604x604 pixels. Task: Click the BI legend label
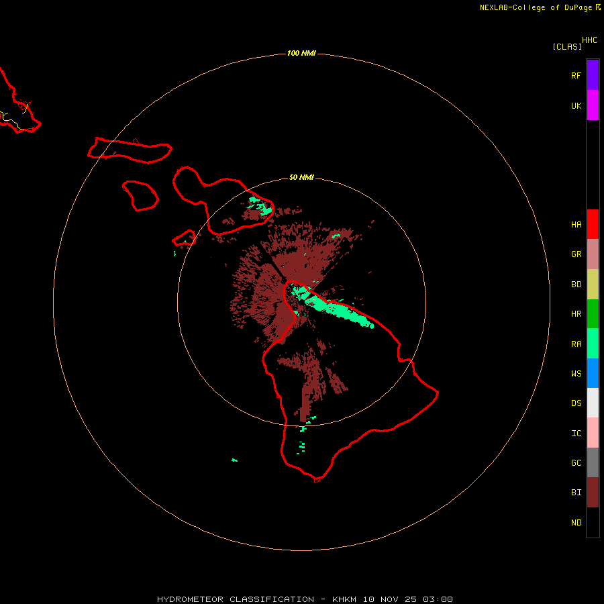click(576, 493)
